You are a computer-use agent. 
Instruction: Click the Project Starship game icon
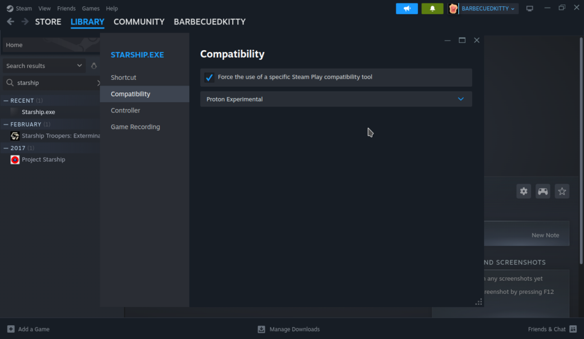(x=15, y=160)
